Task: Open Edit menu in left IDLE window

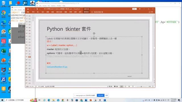Action: (x=15, y=10)
